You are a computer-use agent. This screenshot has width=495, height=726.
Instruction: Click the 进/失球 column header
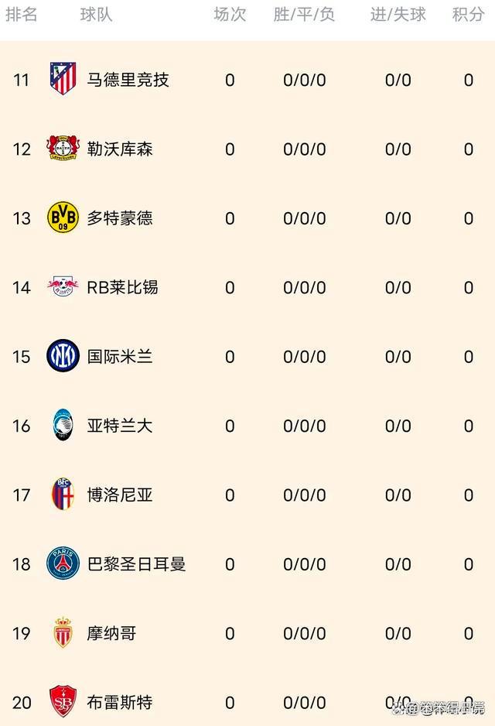point(398,15)
